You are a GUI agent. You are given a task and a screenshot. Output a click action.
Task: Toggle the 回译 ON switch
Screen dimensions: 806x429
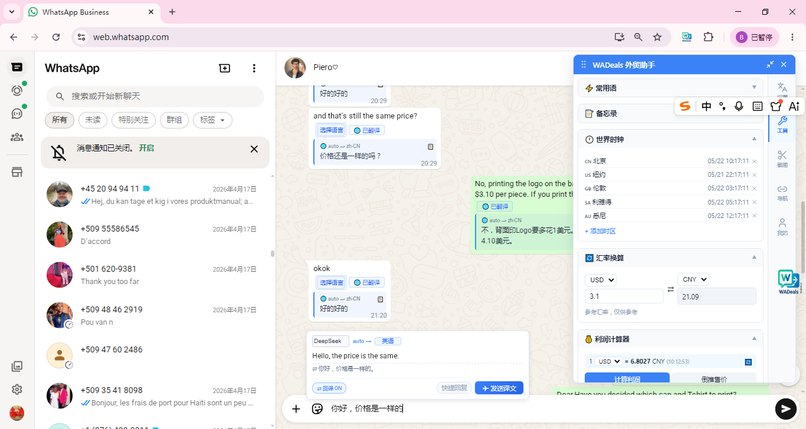click(329, 388)
